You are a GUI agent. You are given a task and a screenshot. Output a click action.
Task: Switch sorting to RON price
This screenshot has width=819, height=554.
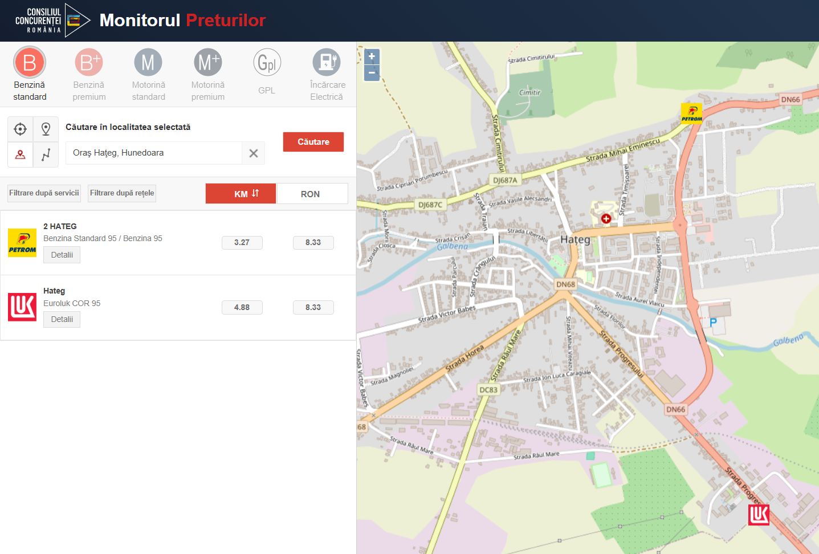(311, 194)
